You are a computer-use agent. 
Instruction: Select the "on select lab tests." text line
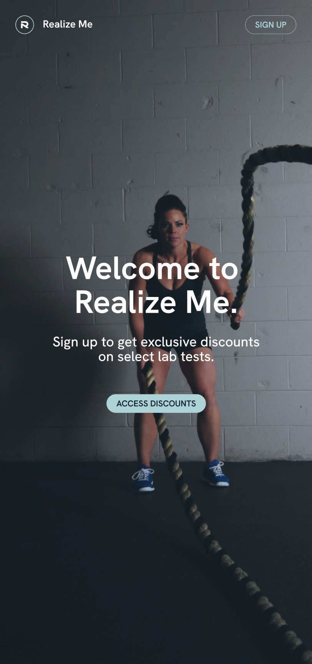click(156, 357)
